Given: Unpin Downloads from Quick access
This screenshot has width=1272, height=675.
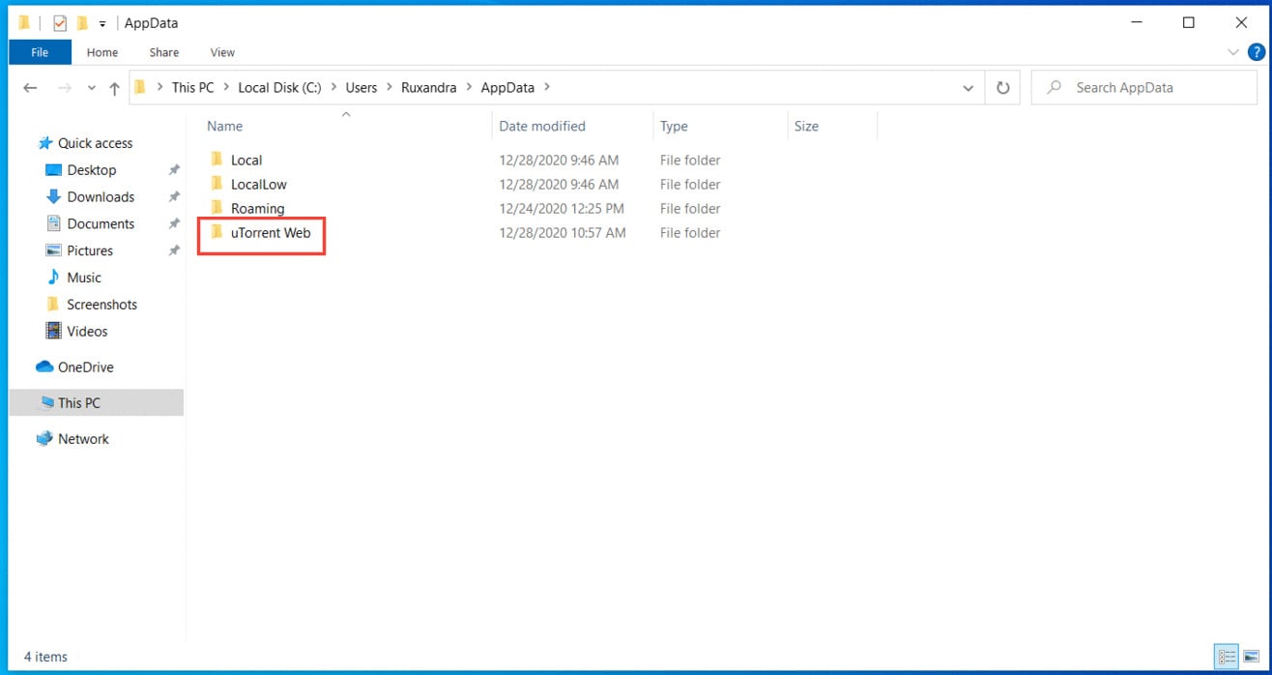Looking at the screenshot, I should pyautogui.click(x=174, y=196).
